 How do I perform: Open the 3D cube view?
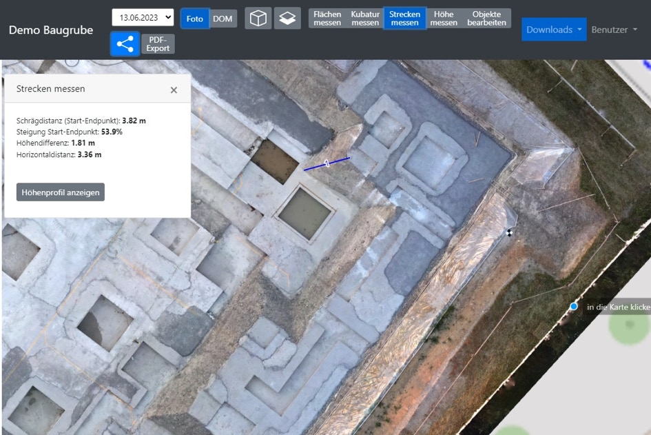pyautogui.click(x=258, y=19)
